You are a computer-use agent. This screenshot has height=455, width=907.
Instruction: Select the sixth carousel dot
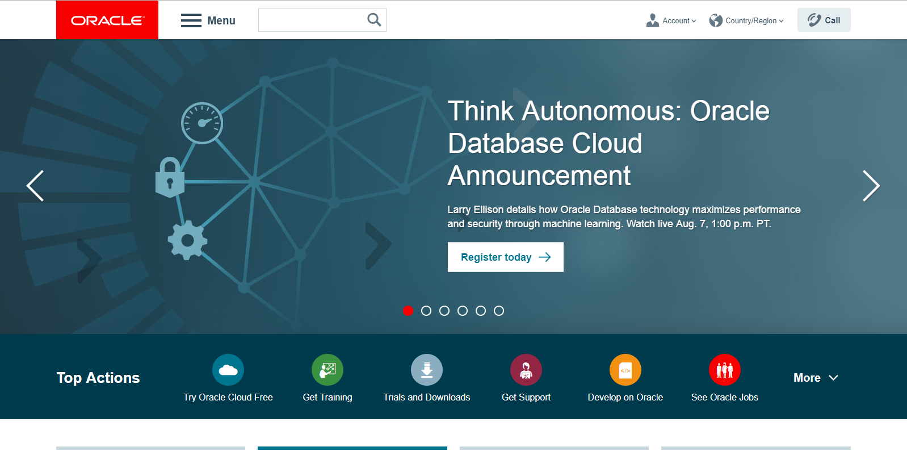[499, 311]
